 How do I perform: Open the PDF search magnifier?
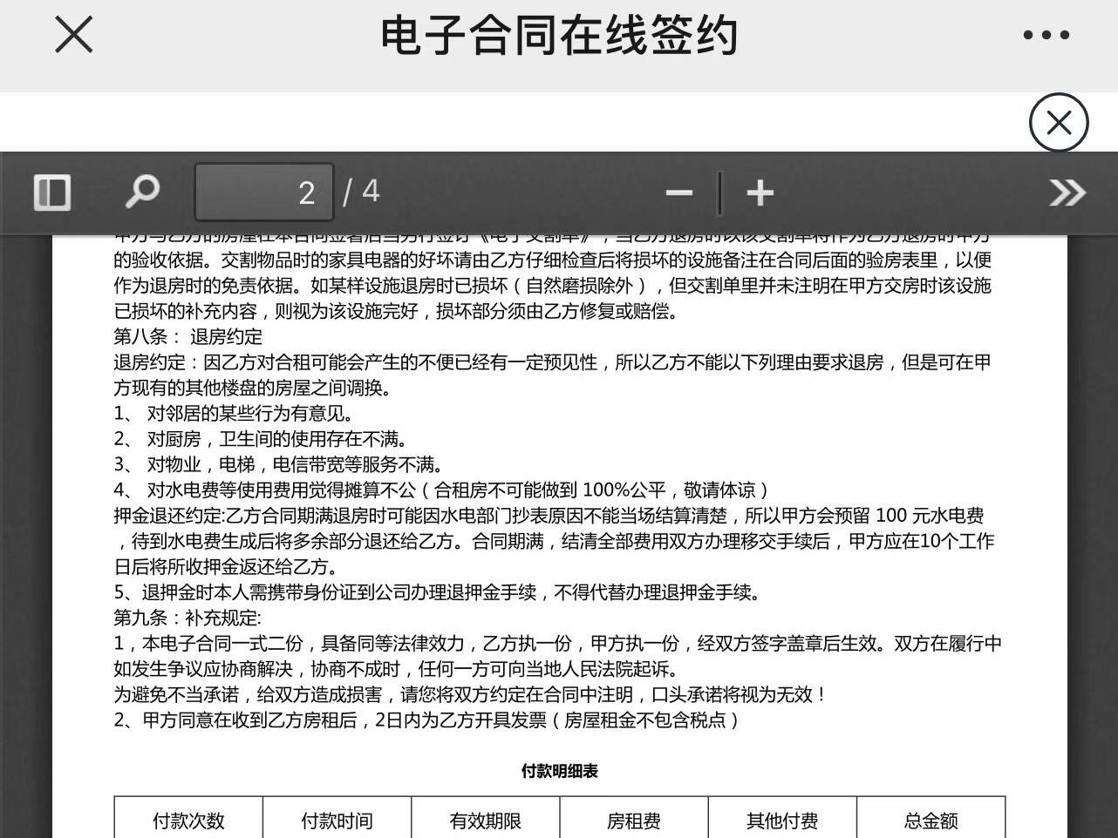pos(142,192)
